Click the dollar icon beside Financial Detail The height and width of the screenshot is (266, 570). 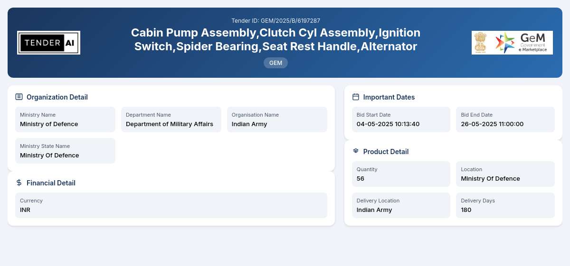click(x=19, y=183)
